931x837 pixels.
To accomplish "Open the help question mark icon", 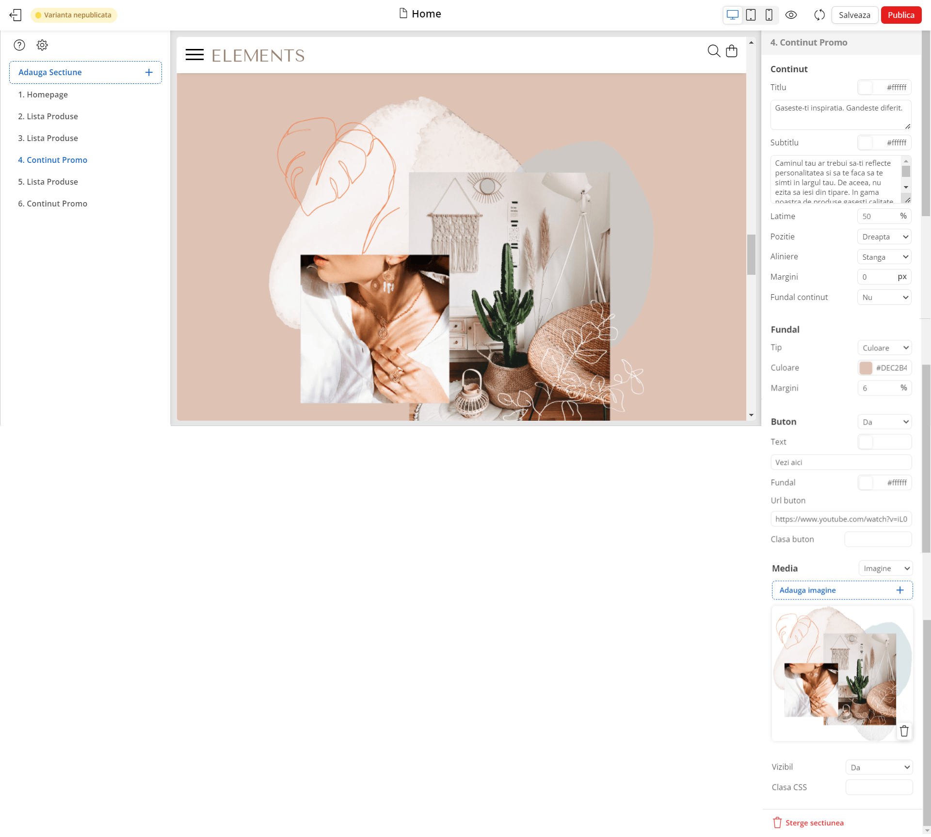I will pyautogui.click(x=19, y=45).
